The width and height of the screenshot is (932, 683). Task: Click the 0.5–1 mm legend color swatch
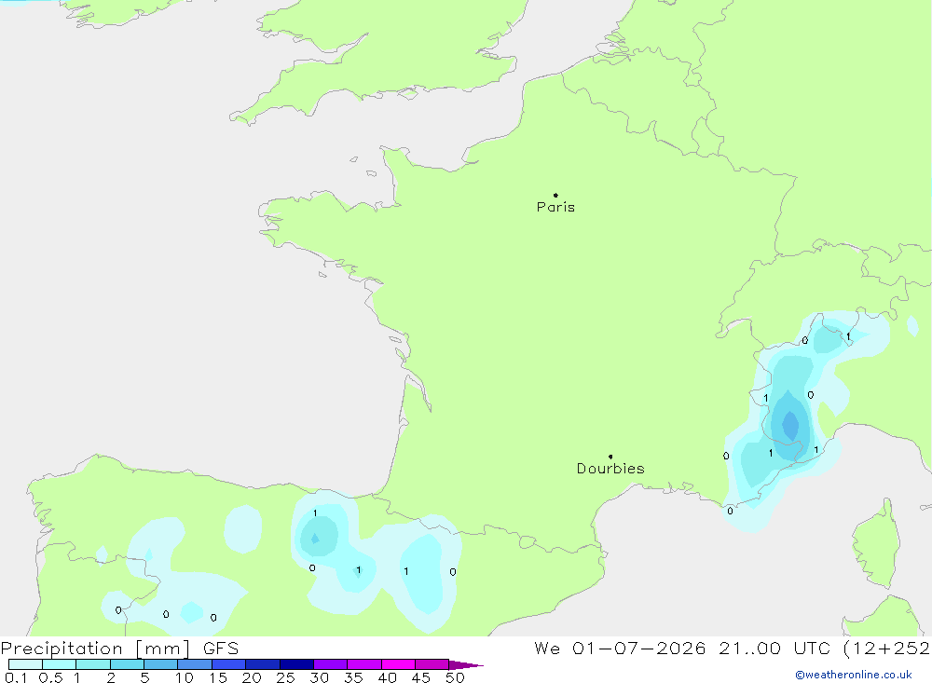tap(60, 664)
